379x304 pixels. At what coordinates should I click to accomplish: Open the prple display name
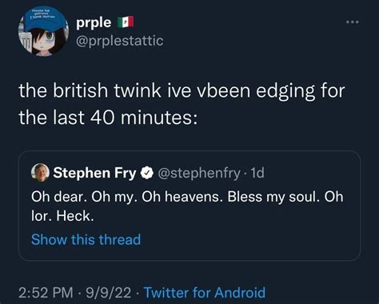[94, 22]
